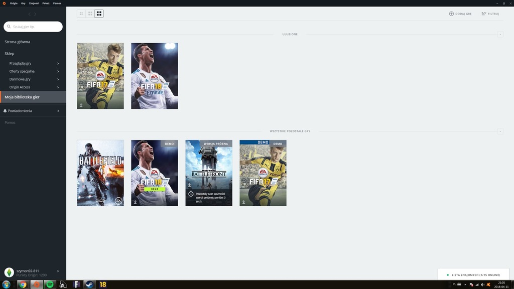Open the Filtruj filter panel
The height and width of the screenshot is (289, 514).
click(490, 14)
